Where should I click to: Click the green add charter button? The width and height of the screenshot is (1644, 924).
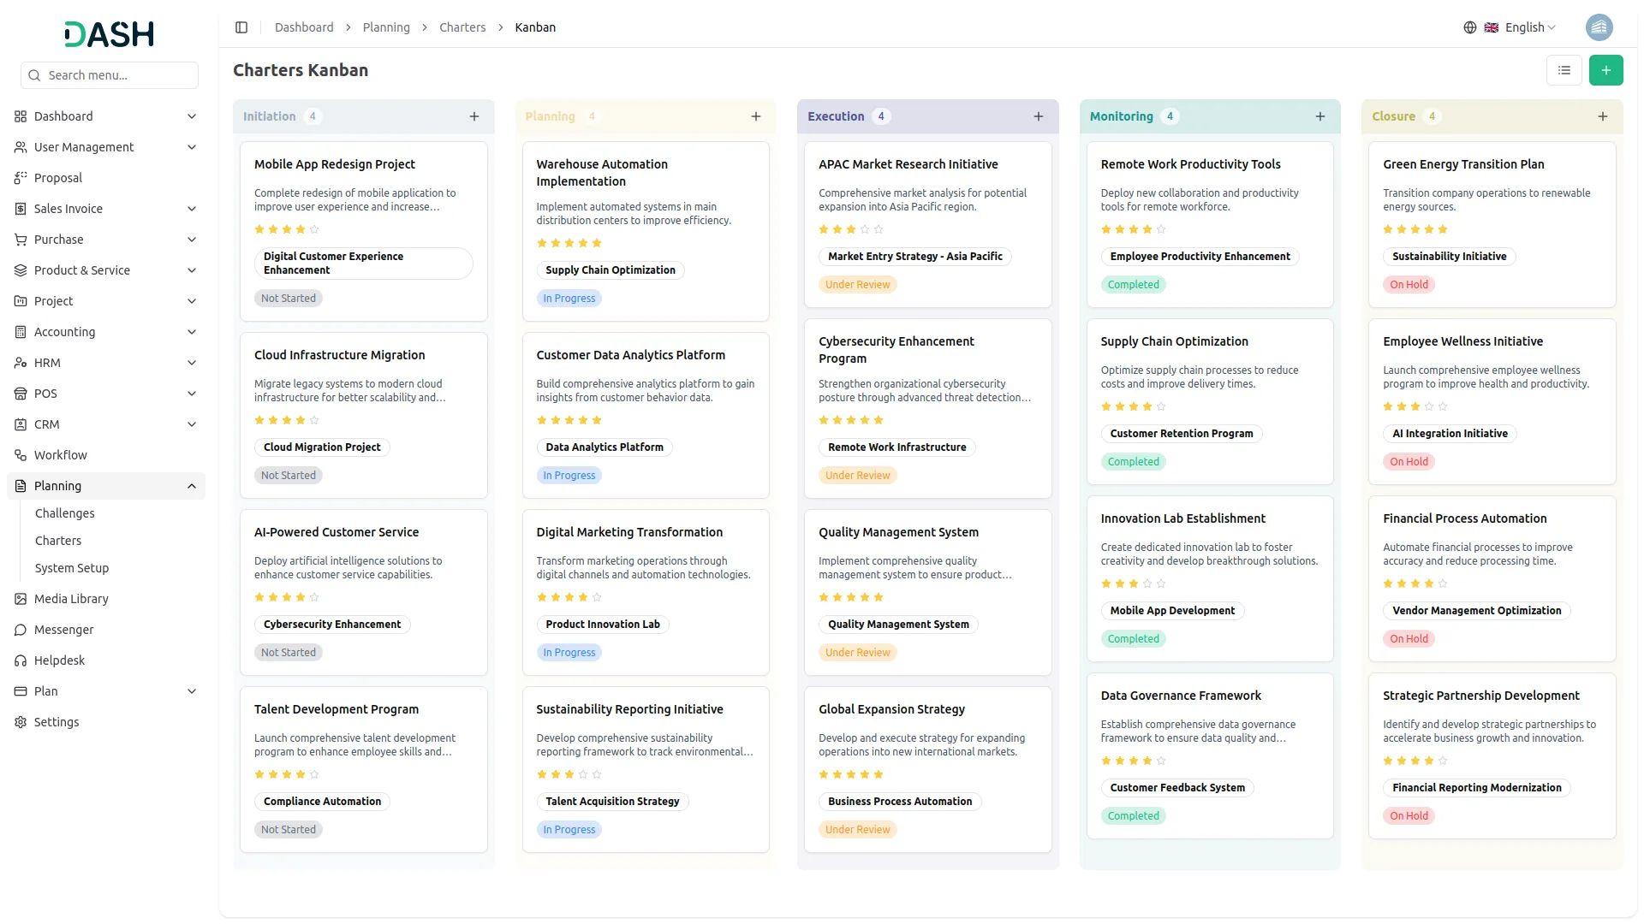[x=1605, y=70]
